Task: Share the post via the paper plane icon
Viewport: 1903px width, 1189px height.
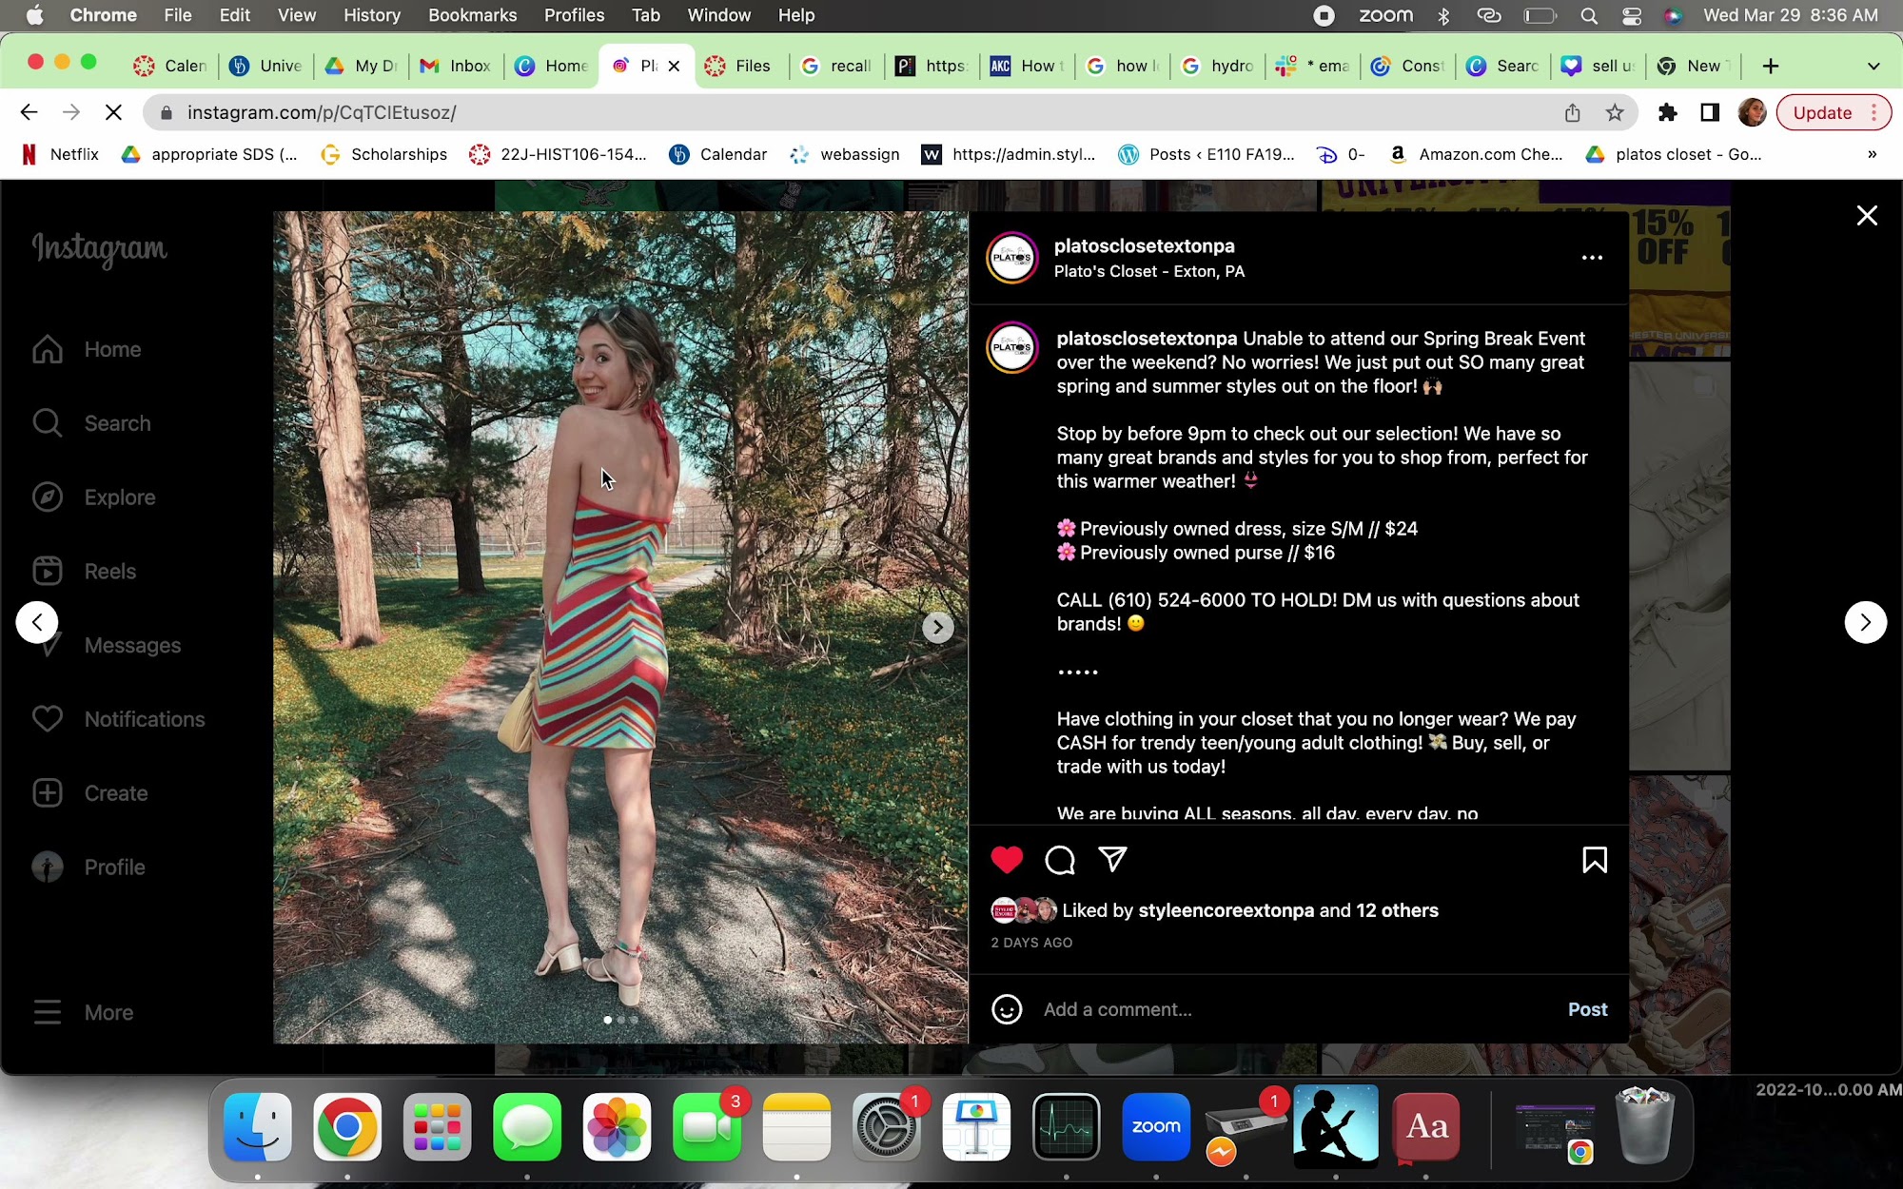Action: point(1112,859)
